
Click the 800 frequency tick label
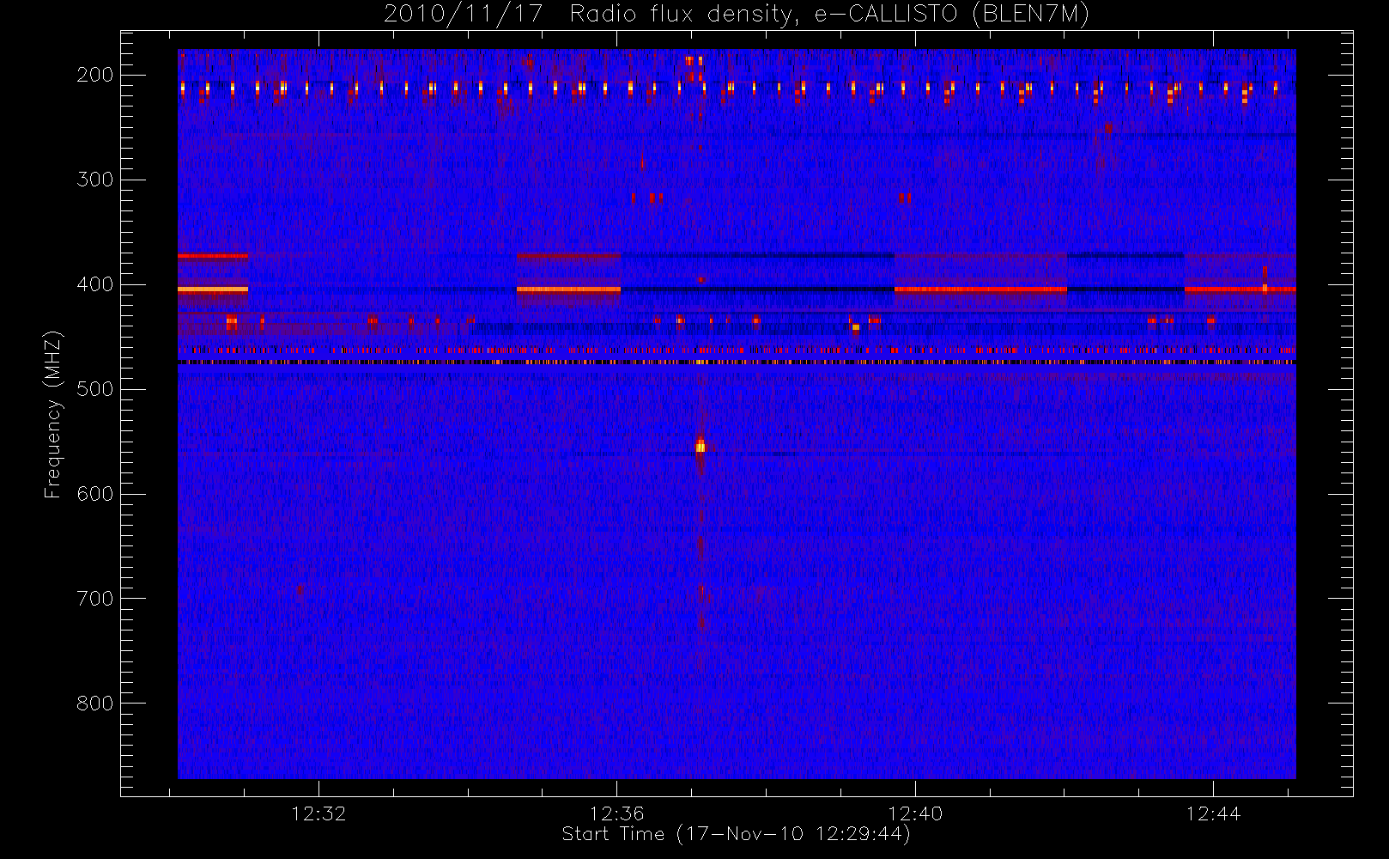94,704
